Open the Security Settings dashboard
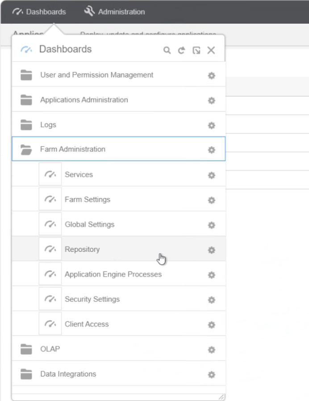 tap(119, 299)
